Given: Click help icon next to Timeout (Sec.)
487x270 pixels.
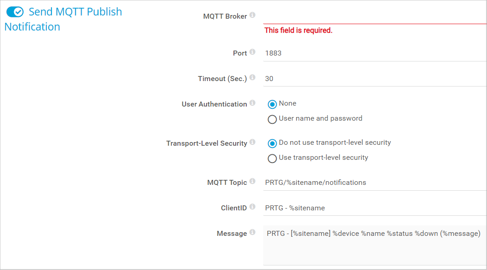Looking at the screenshot, I should [x=253, y=78].
